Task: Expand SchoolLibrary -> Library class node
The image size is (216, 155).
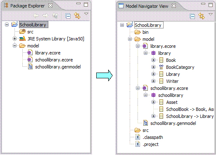Action: [153, 116]
